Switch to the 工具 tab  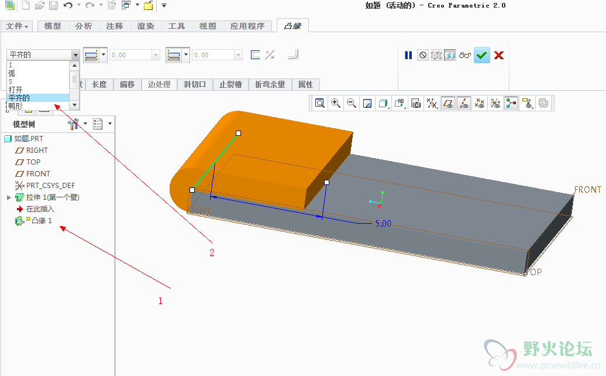[x=176, y=26]
